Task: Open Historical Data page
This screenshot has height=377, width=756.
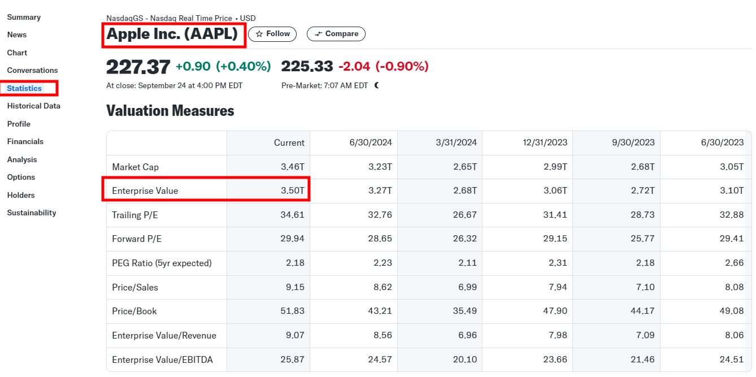Action: pyautogui.click(x=33, y=106)
